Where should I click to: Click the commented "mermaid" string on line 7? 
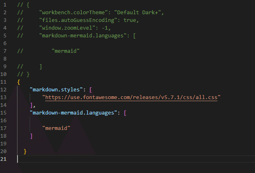tap(65, 51)
